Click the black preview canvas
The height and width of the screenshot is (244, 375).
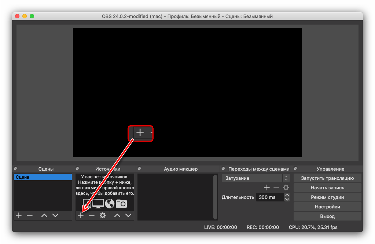187,93
